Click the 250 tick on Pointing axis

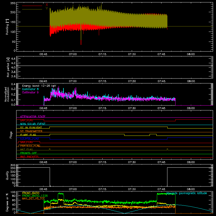pos(13,3)
